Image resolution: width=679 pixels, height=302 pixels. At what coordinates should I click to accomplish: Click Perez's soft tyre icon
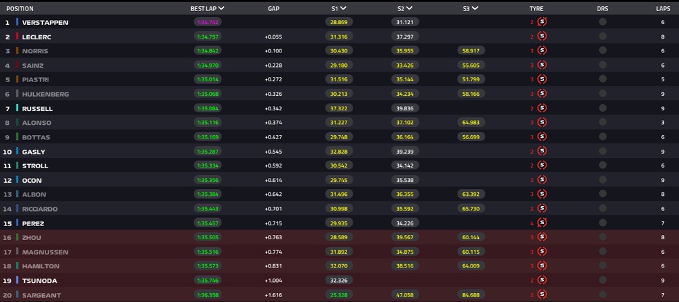pyautogui.click(x=542, y=223)
